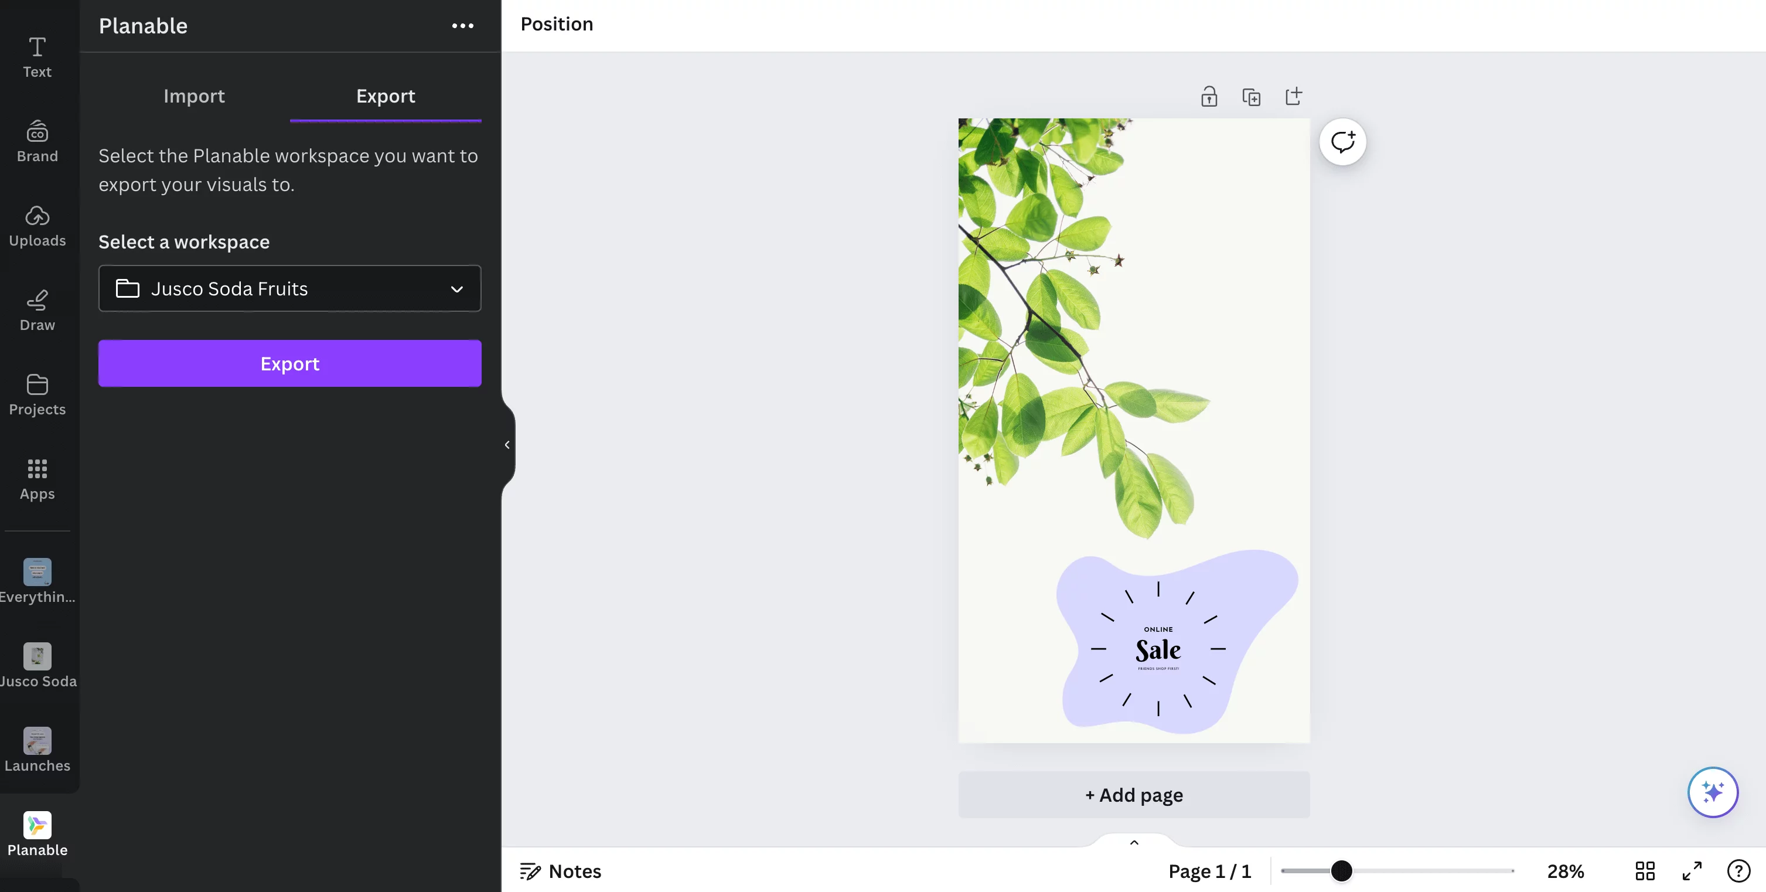Expand the workspace selector dropdown
Image resolution: width=1766 pixels, height=892 pixels.
click(x=290, y=288)
